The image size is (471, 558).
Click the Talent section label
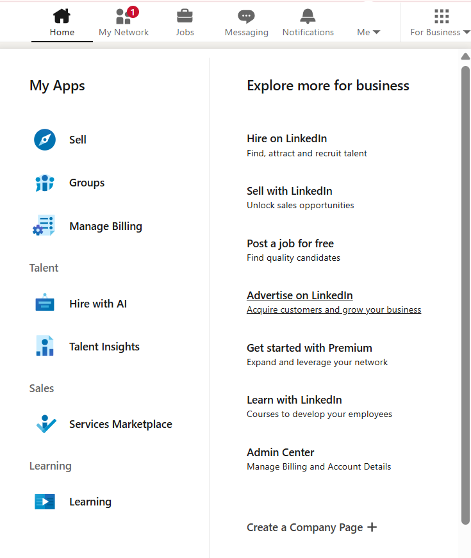click(x=44, y=268)
